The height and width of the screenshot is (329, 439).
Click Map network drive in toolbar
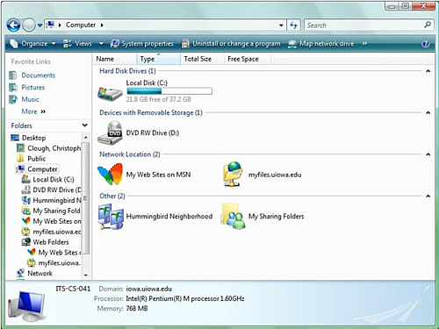click(x=321, y=44)
